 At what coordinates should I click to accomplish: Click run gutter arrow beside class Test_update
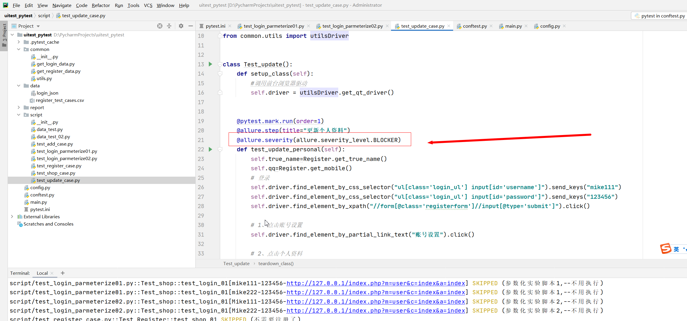coord(210,64)
